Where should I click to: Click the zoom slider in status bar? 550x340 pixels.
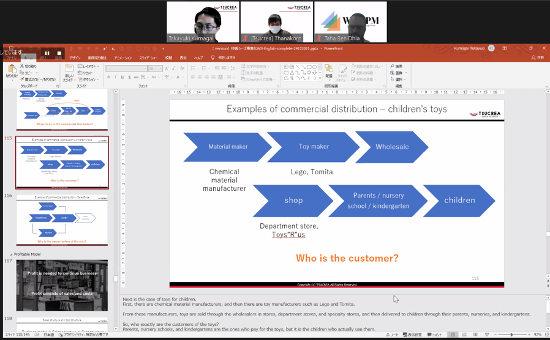tap(512, 335)
